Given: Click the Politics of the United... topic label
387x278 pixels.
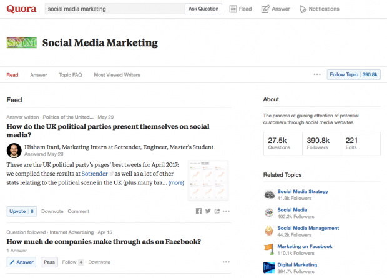Looking at the screenshot, I should (68, 117).
